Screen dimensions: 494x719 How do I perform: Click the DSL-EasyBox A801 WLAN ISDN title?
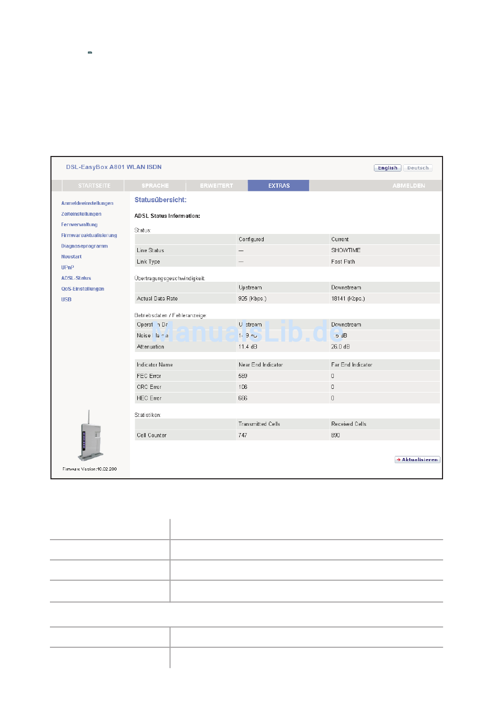pos(114,167)
